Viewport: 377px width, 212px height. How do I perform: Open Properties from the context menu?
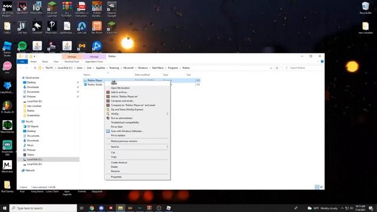point(116,177)
